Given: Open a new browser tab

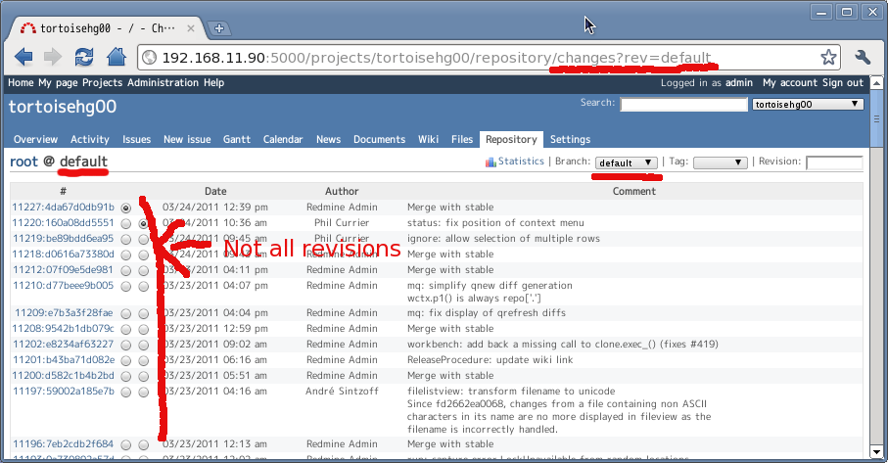Looking at the screenshot, I should coord(218,28).
